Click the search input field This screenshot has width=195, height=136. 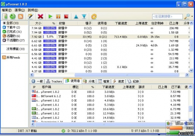(x=168, y=16)
